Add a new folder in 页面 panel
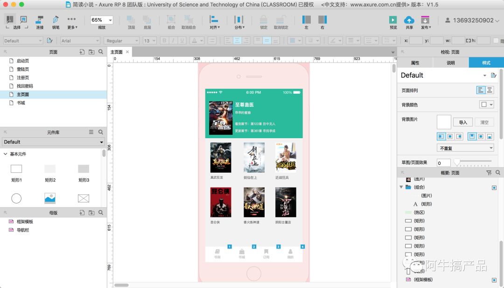The image size is (504, 288). click(x=91, y=52)
